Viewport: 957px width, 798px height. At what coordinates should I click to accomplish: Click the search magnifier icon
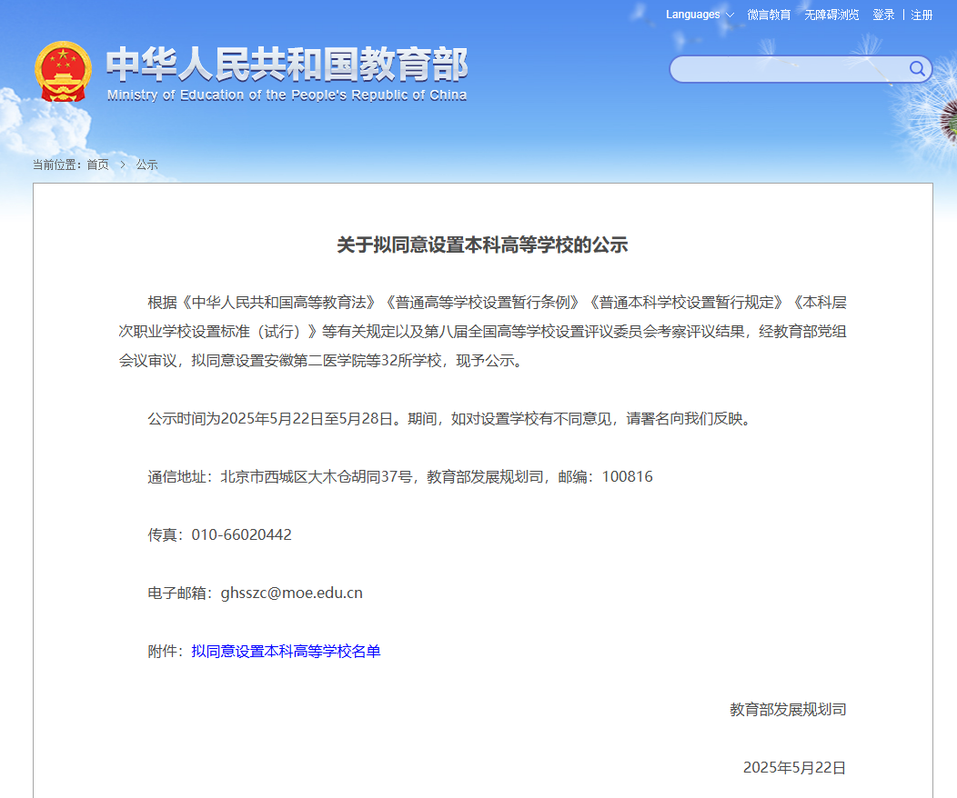[917, 69]
